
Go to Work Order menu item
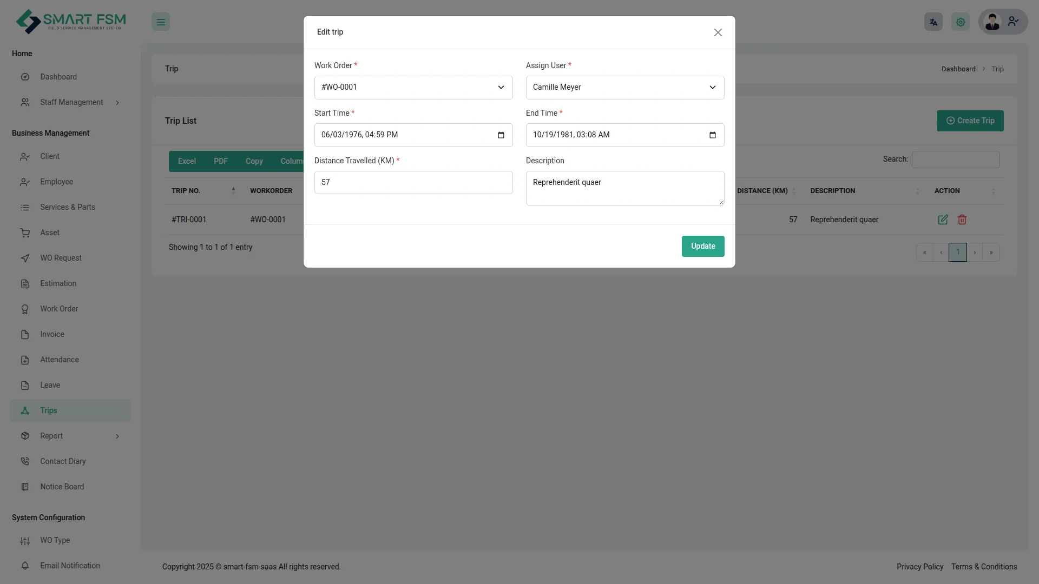tap(59, 309)
